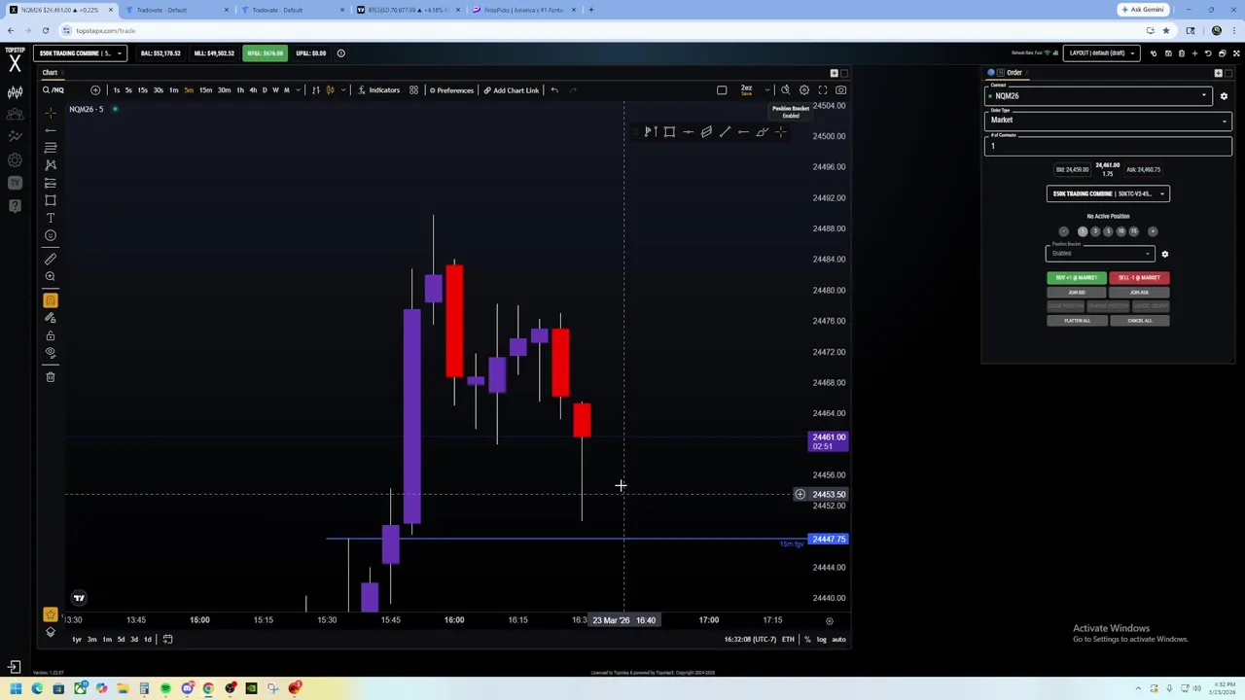The image size is (1245, 700).
Task: Undo the last chart action
Action: (554, 90)
